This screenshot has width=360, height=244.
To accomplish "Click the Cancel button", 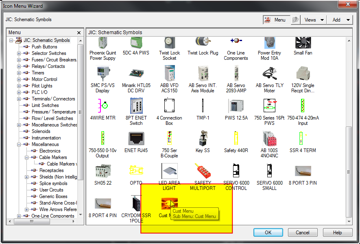I will (303, 233).
